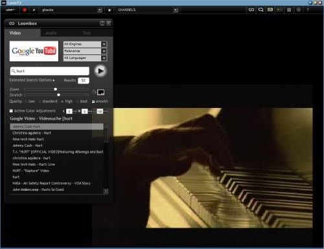The image size is (324, 249).
Task: Open the All Languages dropdown
Action: [x=85, y=58]
